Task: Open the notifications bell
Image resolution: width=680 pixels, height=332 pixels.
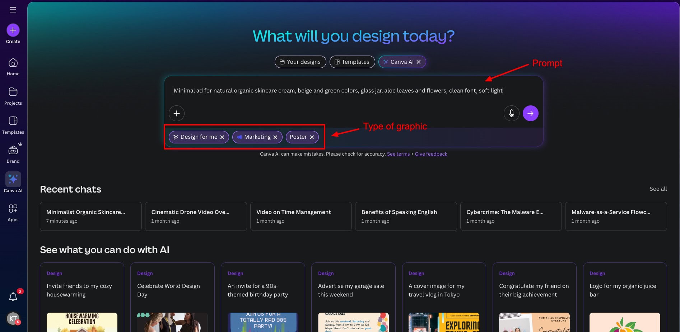Action: [13, 297]
